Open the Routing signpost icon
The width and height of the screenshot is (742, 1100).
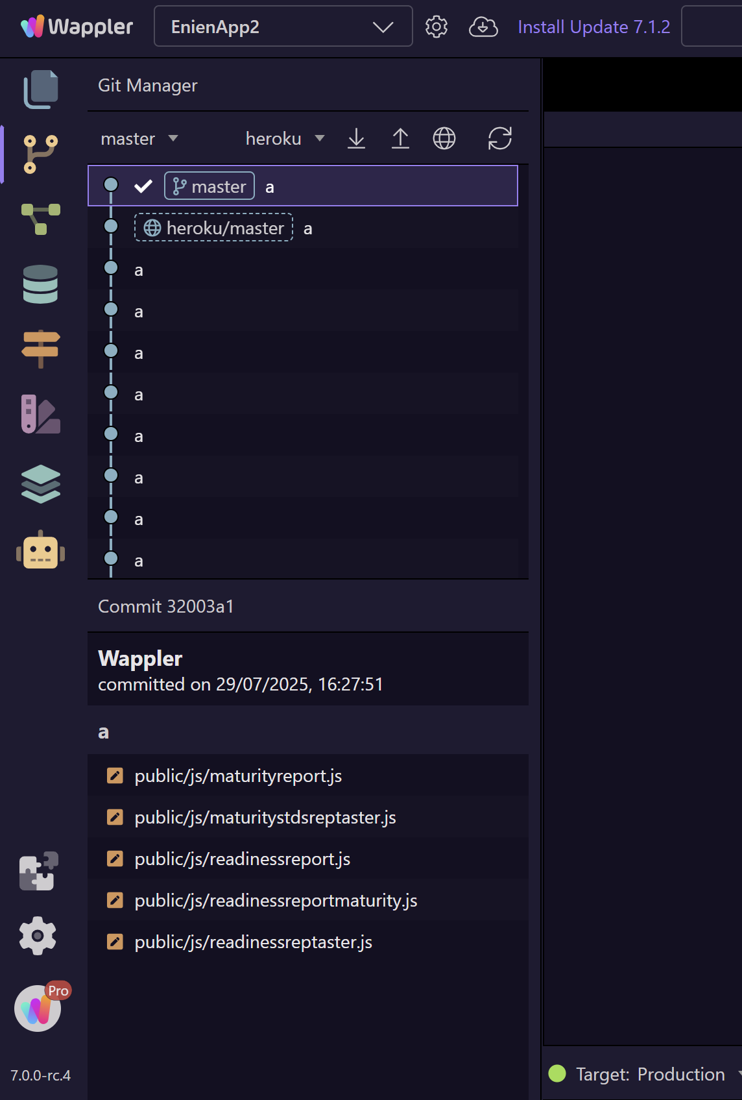40,348
